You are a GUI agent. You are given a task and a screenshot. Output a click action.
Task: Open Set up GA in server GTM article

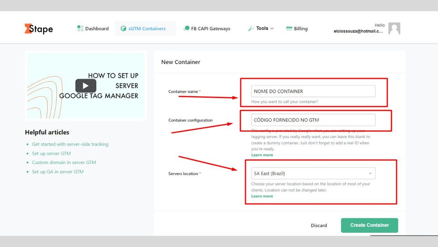(x=58, y=172)
